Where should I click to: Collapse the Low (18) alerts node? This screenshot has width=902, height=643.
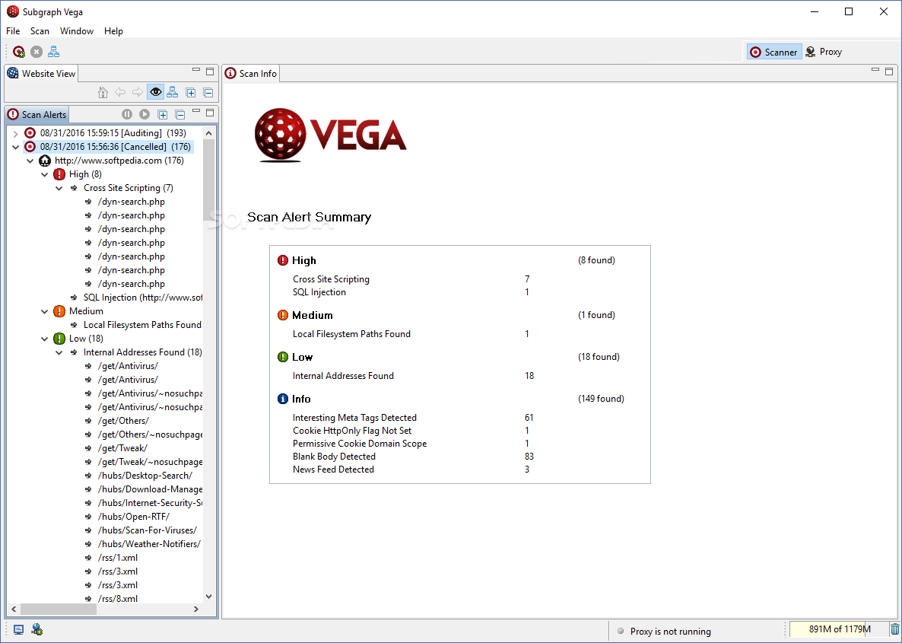(x=45, y=339)
